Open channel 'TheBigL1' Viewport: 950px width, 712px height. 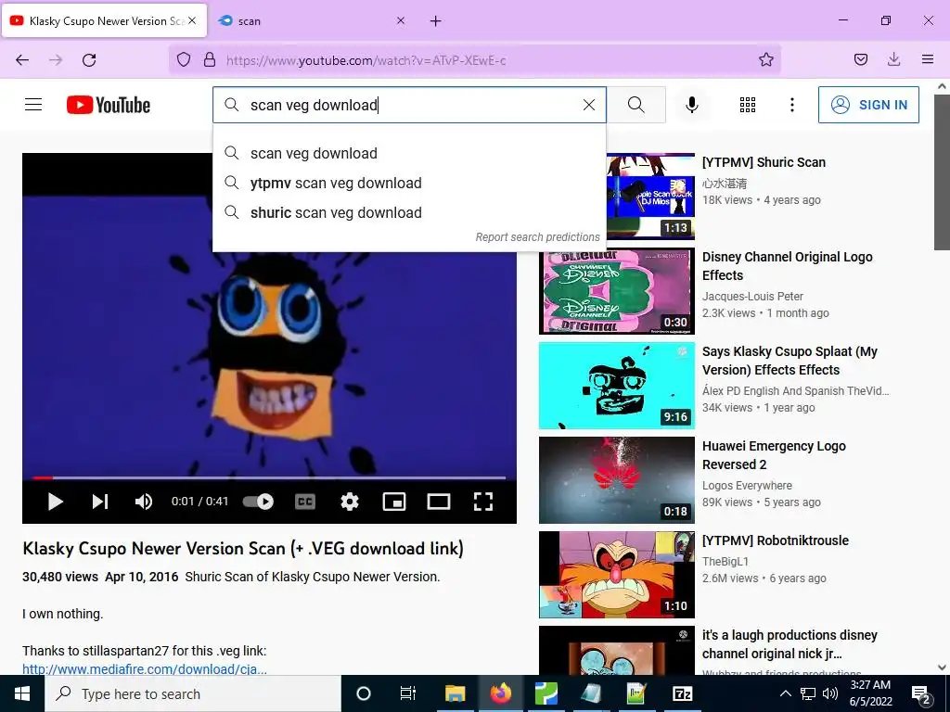pos(725,561)
